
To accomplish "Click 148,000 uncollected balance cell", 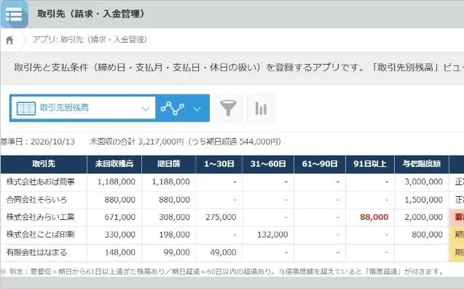I will click(x=120, y=253).
